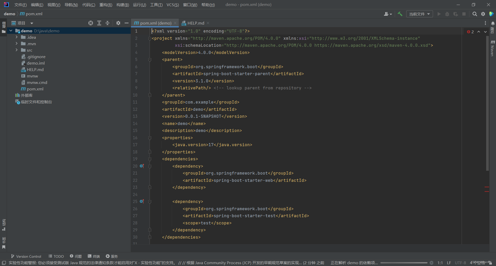Go to previous highlighted error arrow
The width and height of the screenshot is (496, 266).
coord(479,32)
